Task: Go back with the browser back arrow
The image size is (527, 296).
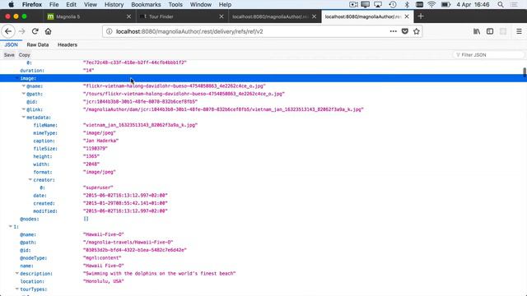Action: [x=8, y=31]
